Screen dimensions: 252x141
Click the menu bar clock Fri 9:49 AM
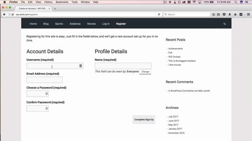click(224, 2)
